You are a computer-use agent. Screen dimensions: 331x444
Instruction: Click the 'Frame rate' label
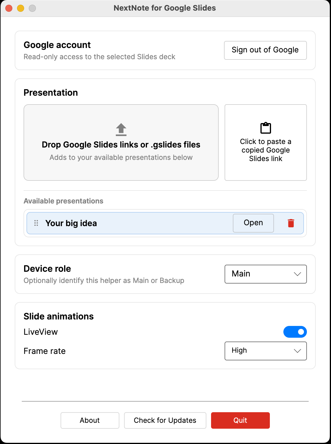pos(45,351)
